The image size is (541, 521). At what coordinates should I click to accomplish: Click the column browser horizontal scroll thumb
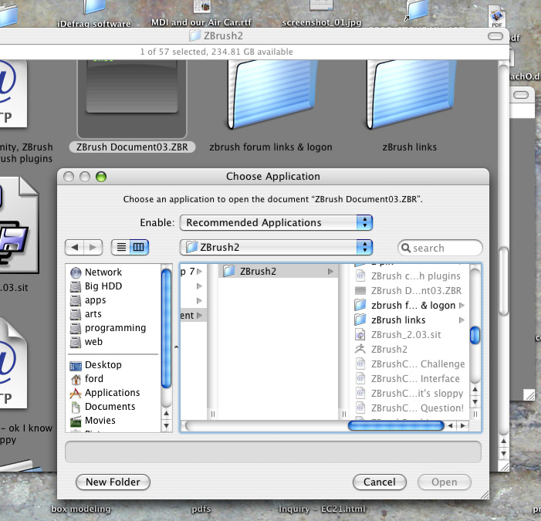tap(396, 426)
